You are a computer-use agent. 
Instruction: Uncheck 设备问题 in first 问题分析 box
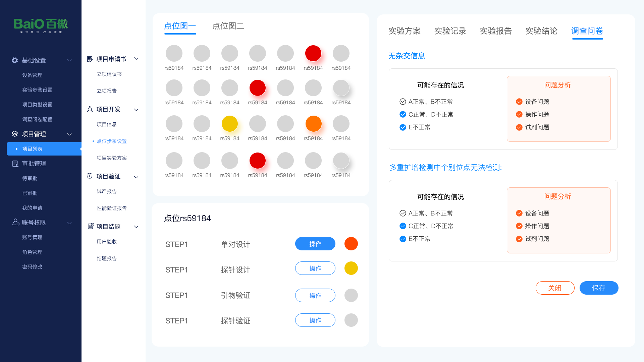[x=519, y=102]
